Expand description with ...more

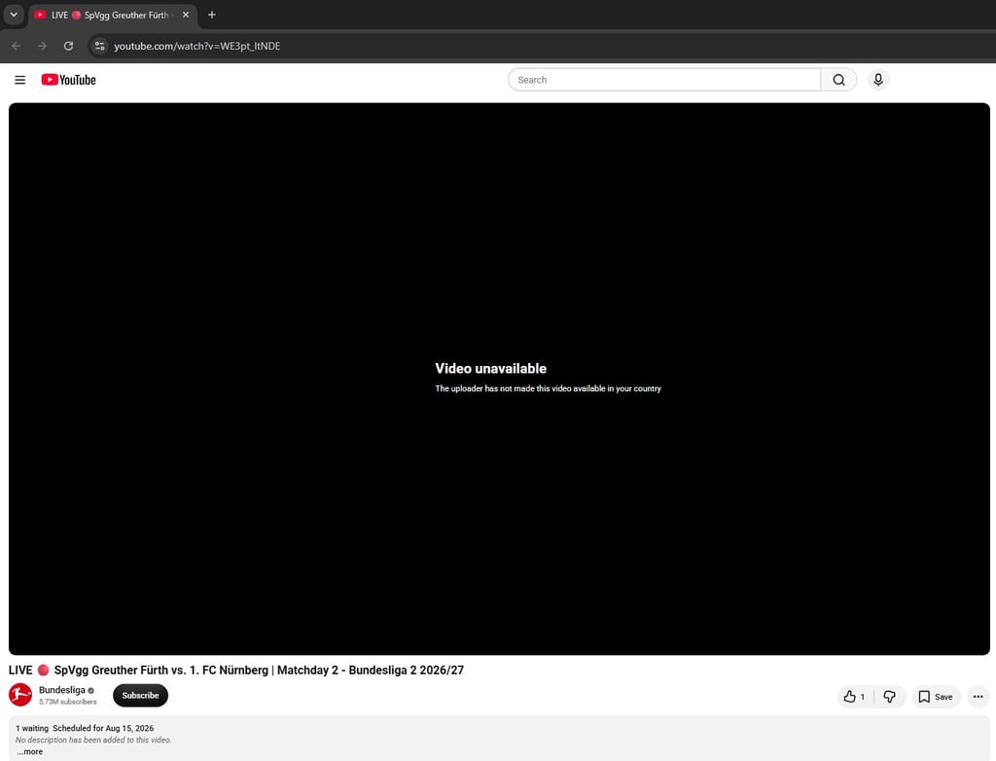tap(30, 751)
